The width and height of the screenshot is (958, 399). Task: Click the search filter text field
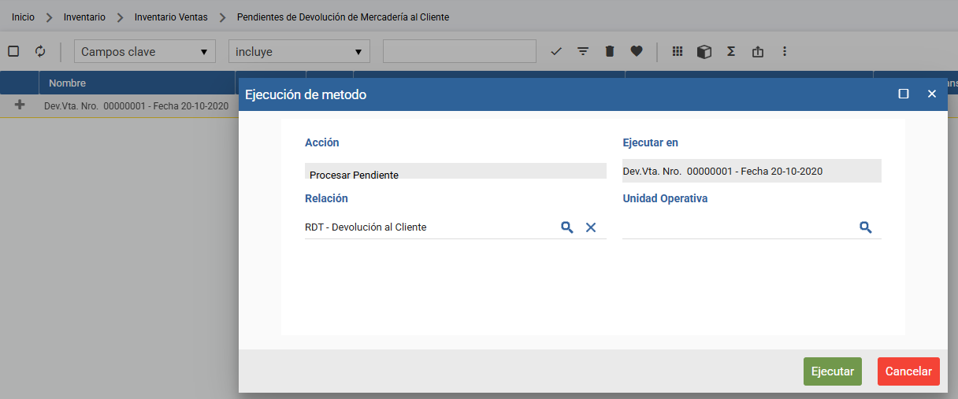[x=459, y=51]
